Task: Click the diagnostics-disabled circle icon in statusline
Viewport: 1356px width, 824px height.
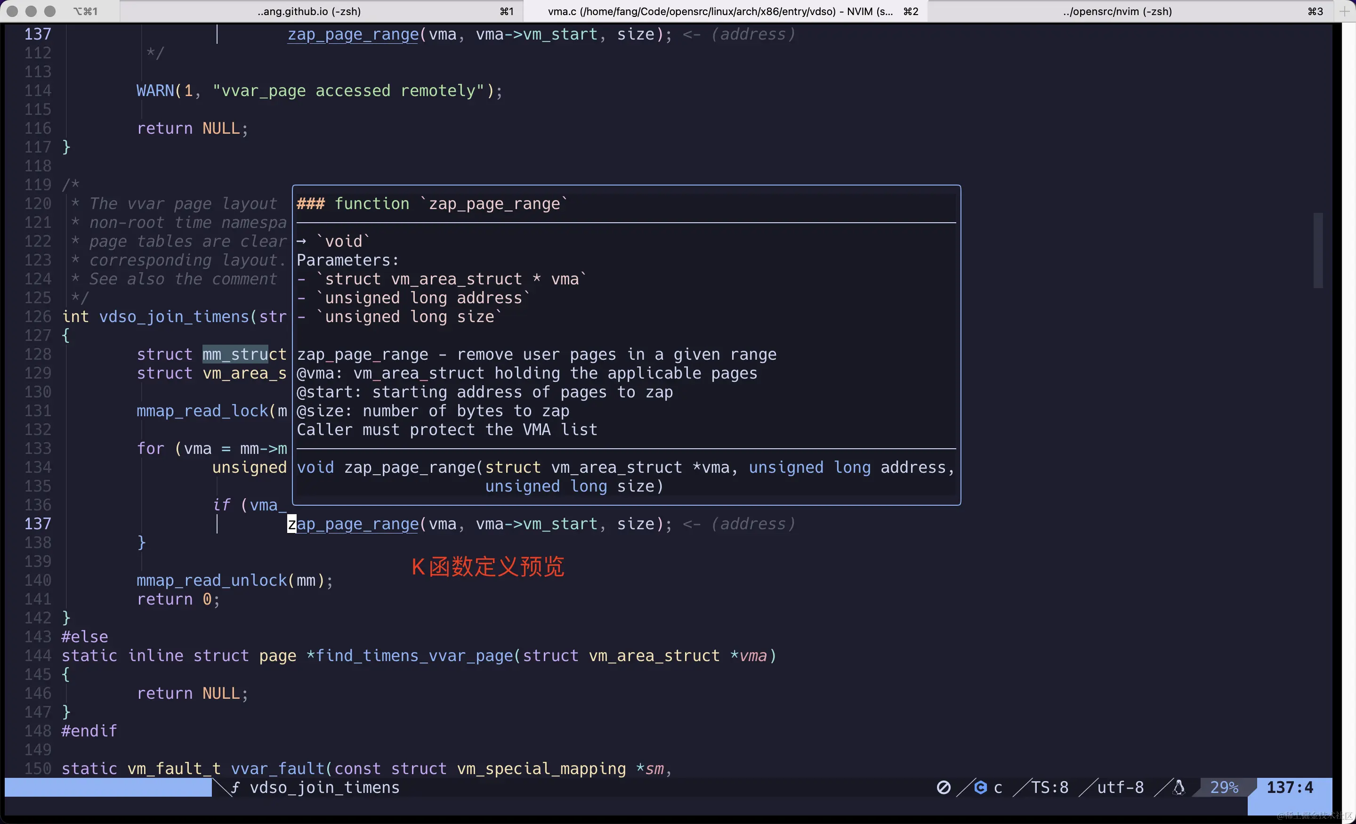Action: 945,788
